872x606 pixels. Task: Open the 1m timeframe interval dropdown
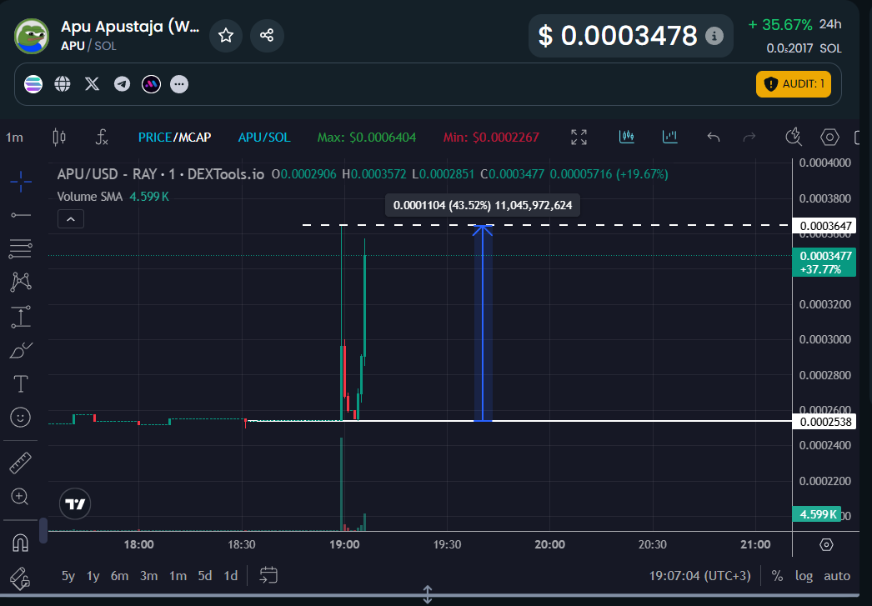pos(15,137)
